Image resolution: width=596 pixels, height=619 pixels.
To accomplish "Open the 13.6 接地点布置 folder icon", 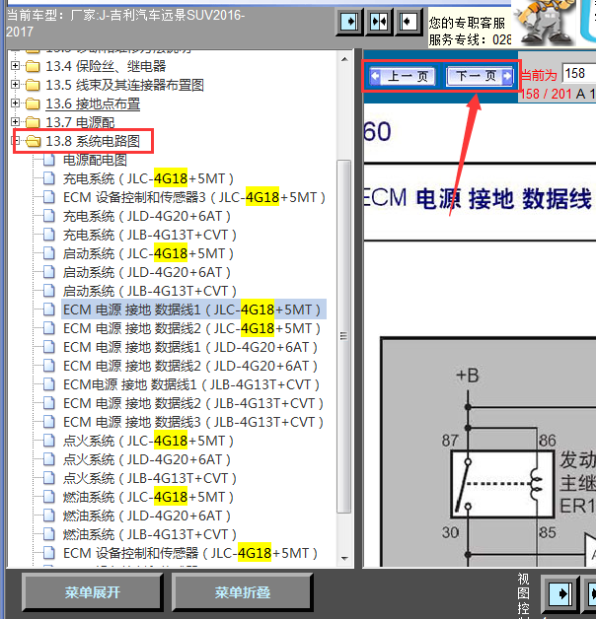I will coord(33,103).
